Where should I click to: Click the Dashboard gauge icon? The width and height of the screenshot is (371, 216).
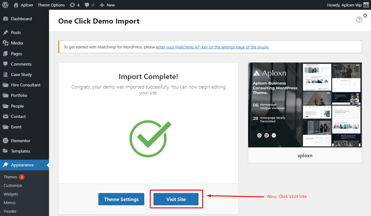(6, 19)
